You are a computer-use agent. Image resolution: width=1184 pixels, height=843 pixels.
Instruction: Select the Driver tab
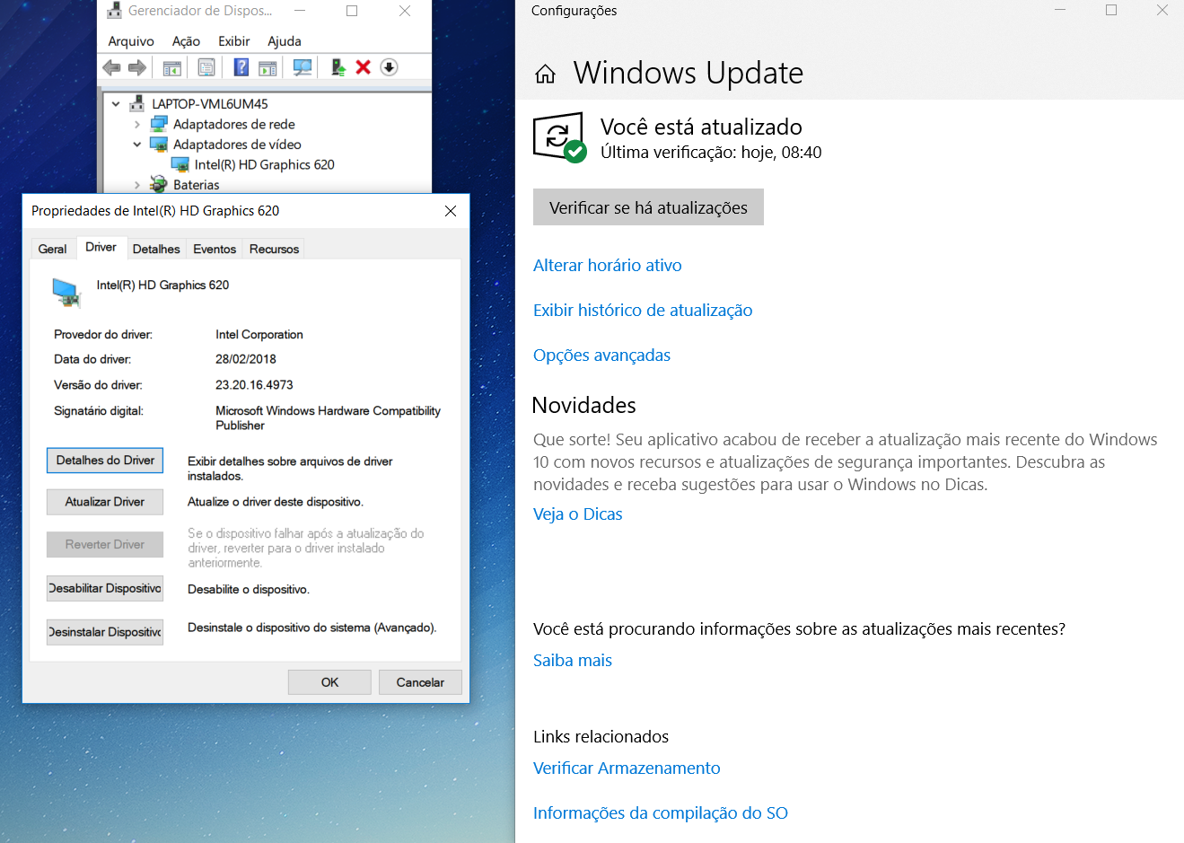101,247
